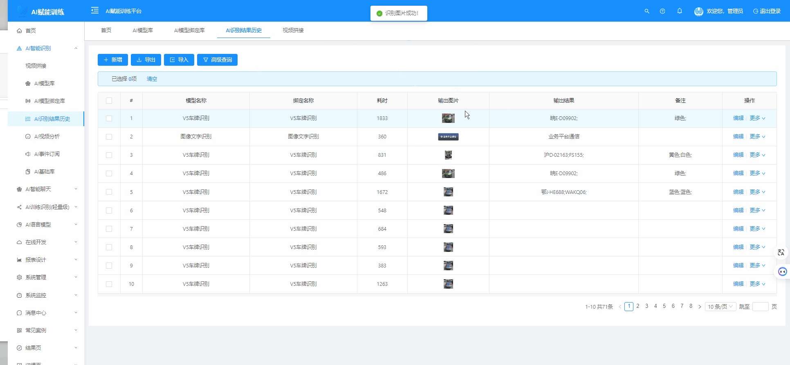Image resolution: width=790 pixels, height=365 pixels.
Task: Open the AI模型绑定库 sidebar item
Action: [x=46, y=101]
